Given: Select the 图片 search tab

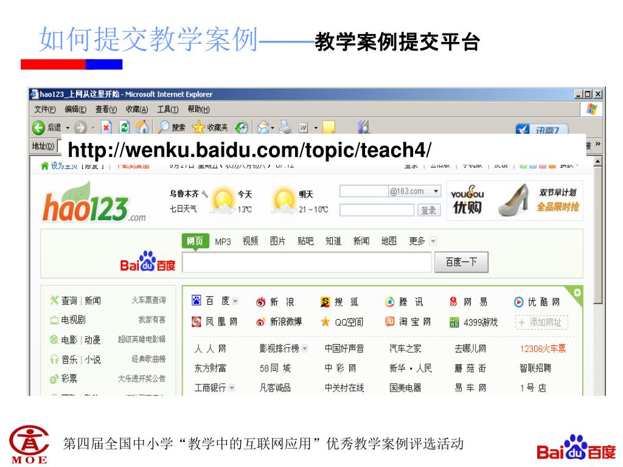Looking at the screenshot, I should tap(277, 241).
